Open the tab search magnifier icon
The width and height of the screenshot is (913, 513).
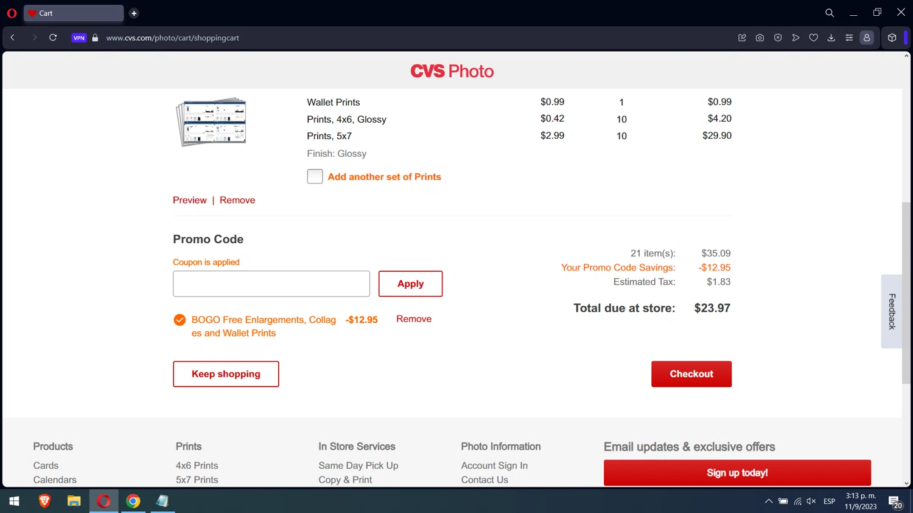click(830, 13)
